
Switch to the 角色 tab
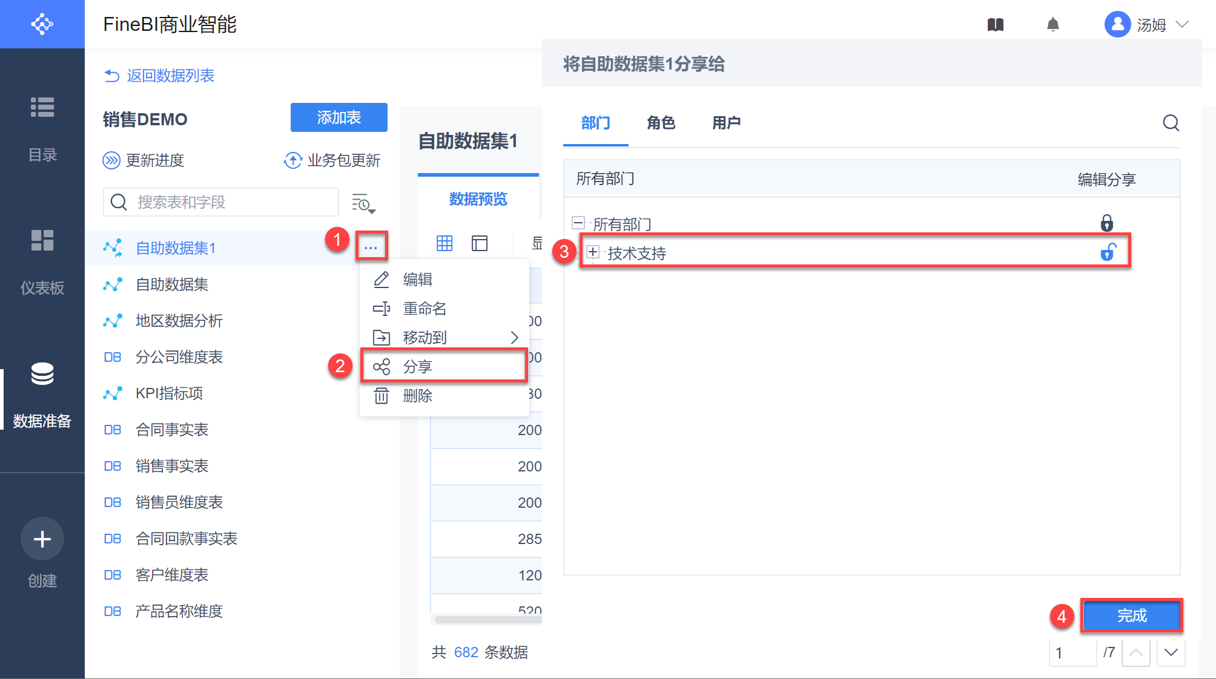pyautogui.click(x=661, y=123)
